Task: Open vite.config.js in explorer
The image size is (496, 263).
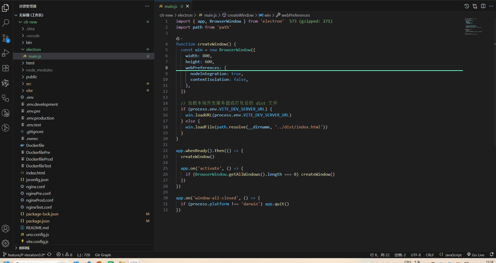Action: 84,241
